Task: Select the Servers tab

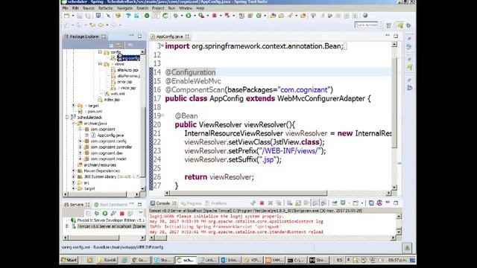Action: (76, 205)
